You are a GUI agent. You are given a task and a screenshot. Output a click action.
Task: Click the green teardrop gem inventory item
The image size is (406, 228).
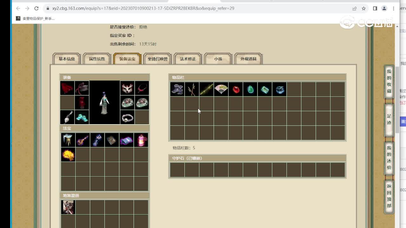pyautogui.click(x=250, y=89)
